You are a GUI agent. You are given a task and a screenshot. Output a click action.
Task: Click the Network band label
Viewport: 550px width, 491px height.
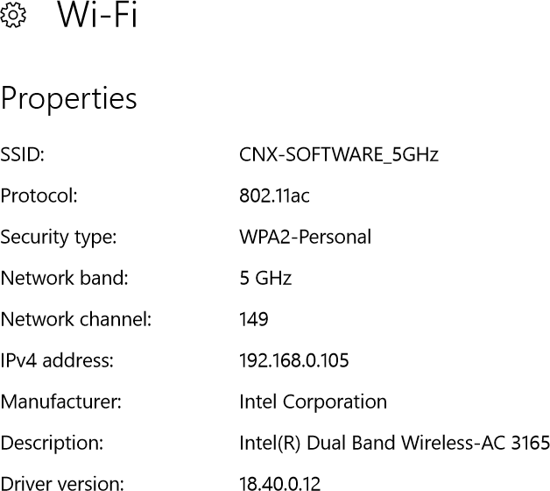tap(65, 278)
